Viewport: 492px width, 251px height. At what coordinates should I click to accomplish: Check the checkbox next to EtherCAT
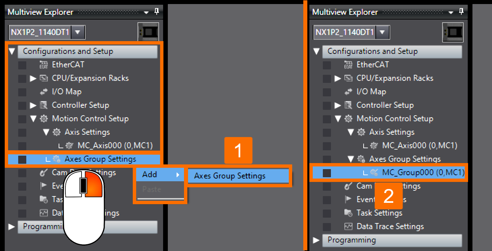point(22,65)
